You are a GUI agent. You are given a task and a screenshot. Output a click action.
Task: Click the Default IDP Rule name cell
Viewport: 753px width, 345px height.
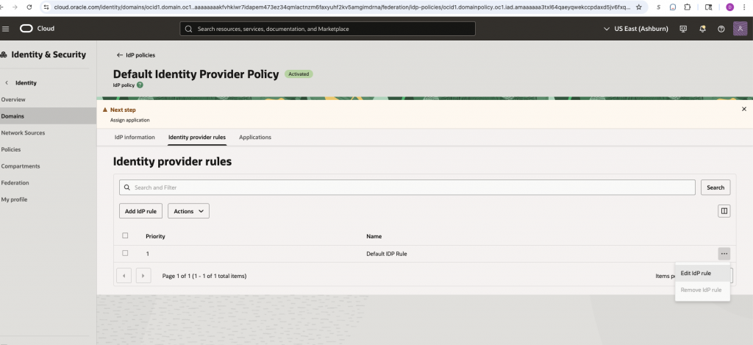pos(387,254)
